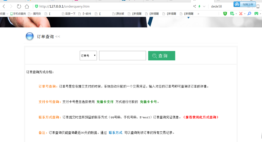This screenshot has height=142, width=262.
Task: Open the '- 腾网交' bookmark
Action: 34,14
